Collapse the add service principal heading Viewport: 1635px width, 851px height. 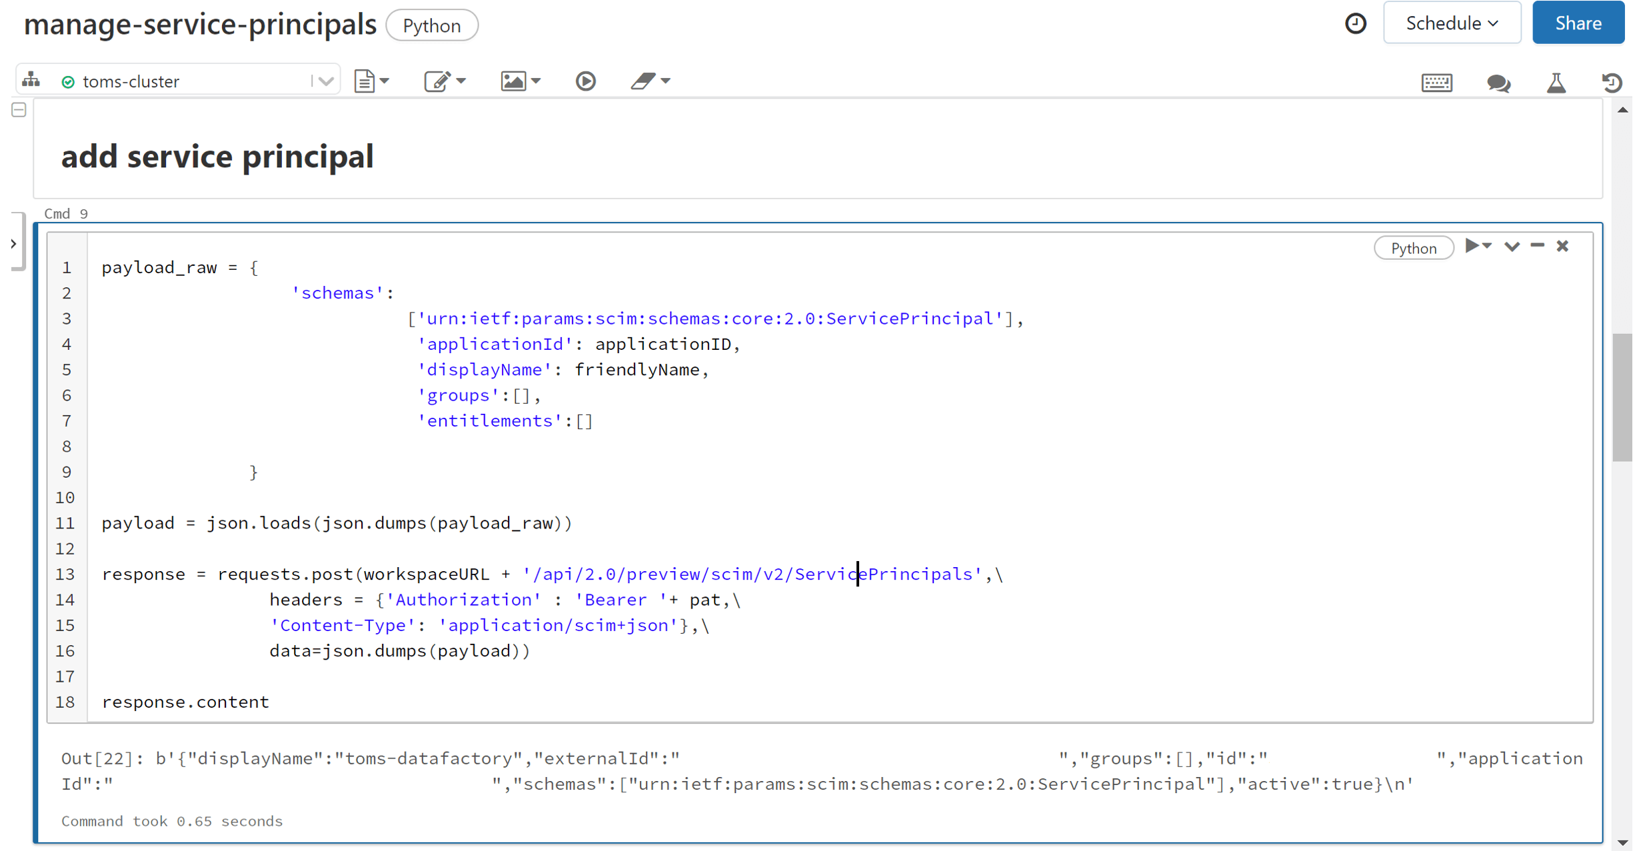(x=18, y=109)
